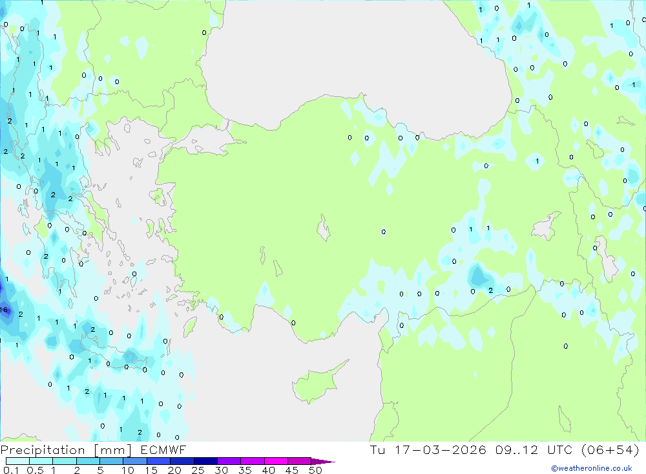Click legend scale label "15"
Viewport: 646px width, 474px height.
click(151, 470)
